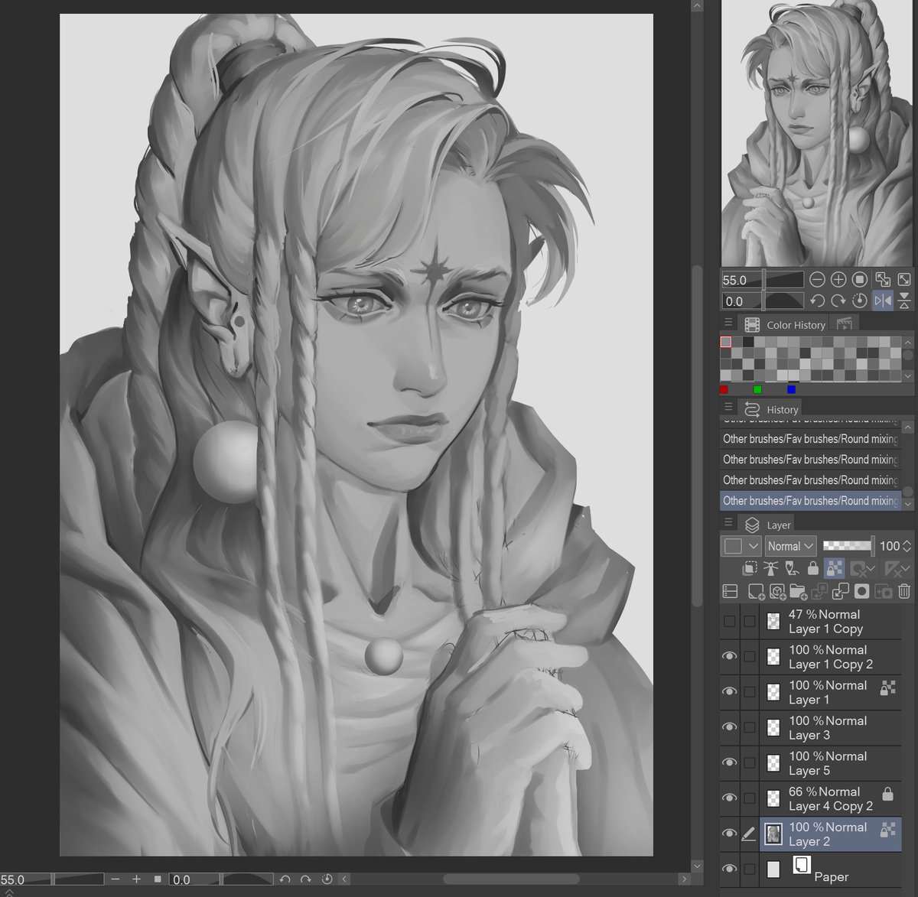The image size is (918, 897).
Task: Set as Draft Layer pencil icon
Action: pos(792,568)
